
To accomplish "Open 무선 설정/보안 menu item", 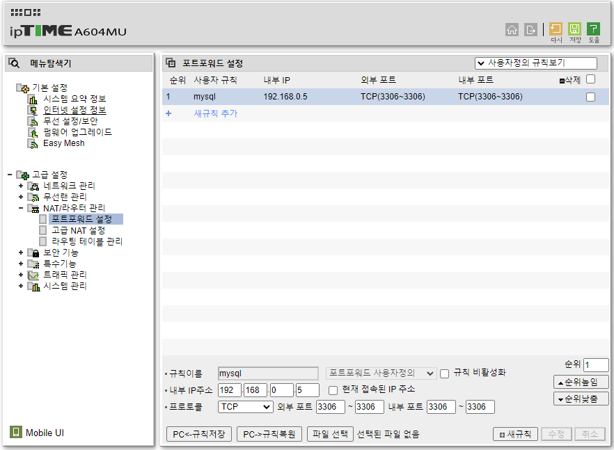I will (x=70, y=121).
